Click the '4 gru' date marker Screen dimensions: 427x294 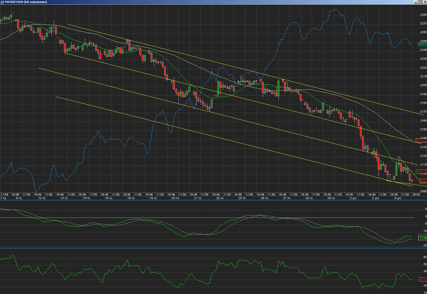click(397, 198)
